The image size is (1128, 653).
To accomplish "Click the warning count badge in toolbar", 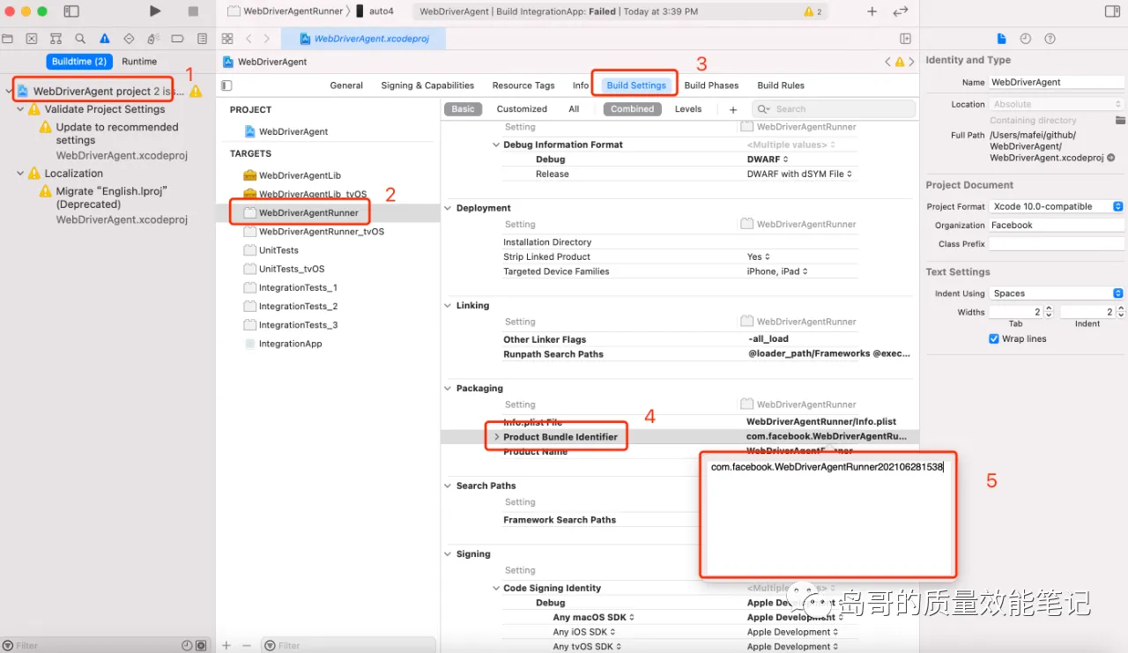I will pos(813,11).
